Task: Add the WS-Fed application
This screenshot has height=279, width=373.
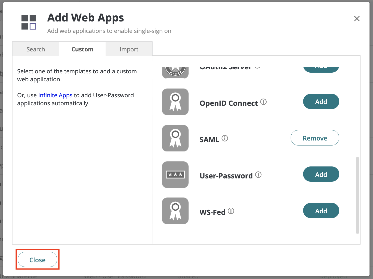Action: (x=321, y=211)
